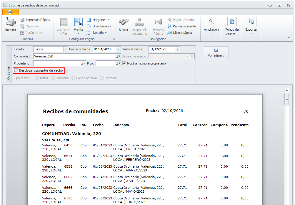The image size is (295, 205).
Task: Enable Desglosar conceptos del recibo
Action: point(16,70)
